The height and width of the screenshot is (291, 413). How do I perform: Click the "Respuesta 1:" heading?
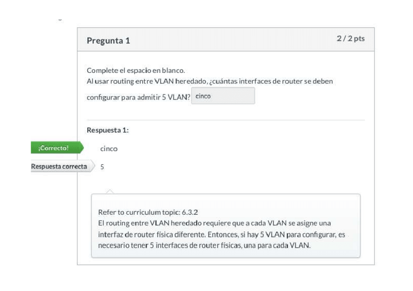point(107,130)
